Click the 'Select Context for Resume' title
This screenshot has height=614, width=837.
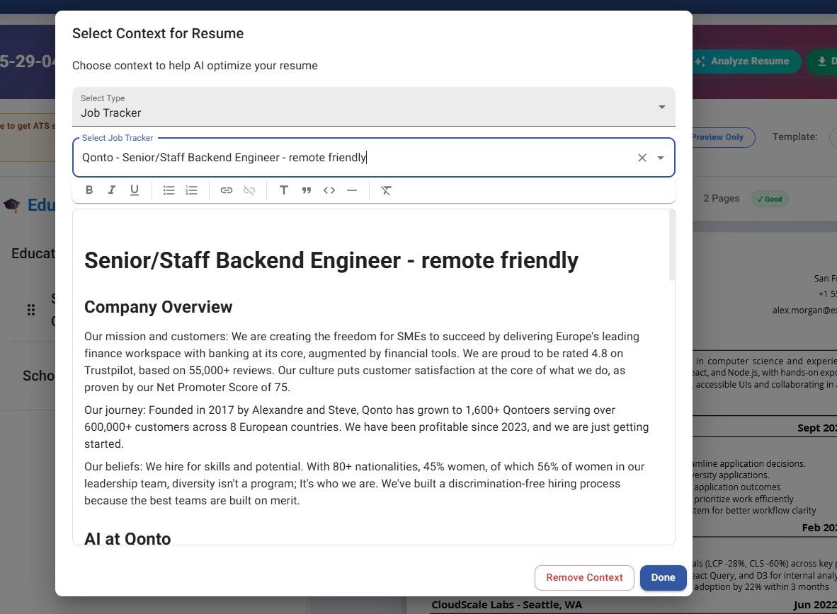point(158,33)
